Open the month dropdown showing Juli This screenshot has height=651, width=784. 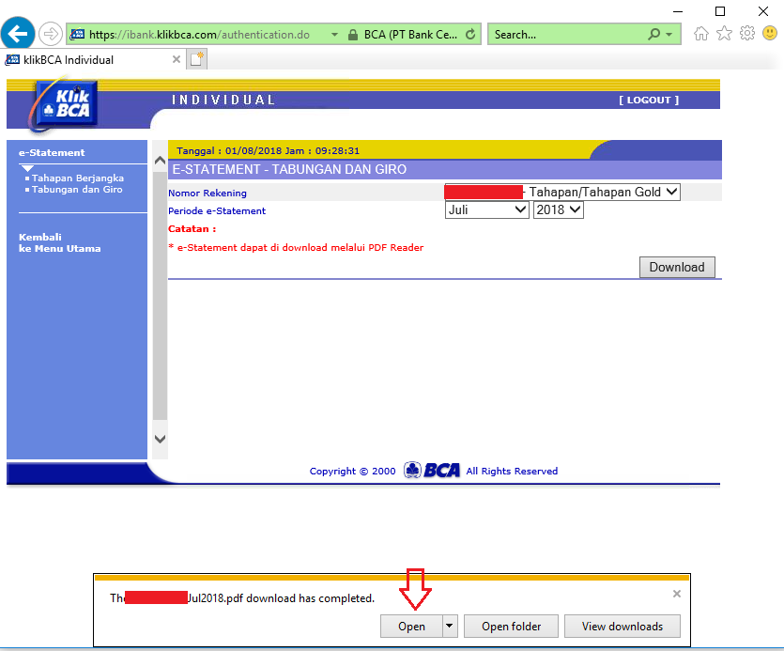(486, 210)
